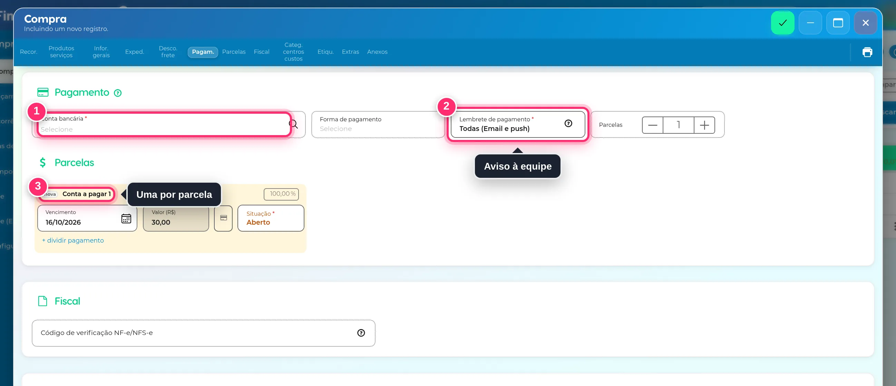This screenshot has height=386, width=896.
Task: Go to the Exped. tab
Action: pyautogui.click(x=135, y=52)
